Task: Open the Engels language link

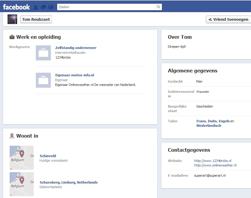Action: (x=224, y=121)
